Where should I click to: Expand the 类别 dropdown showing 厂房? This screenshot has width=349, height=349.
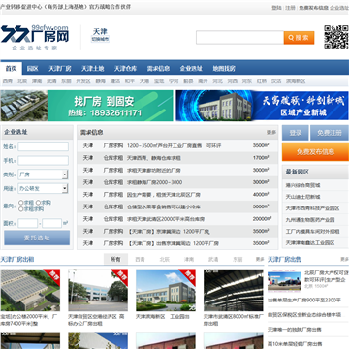tap(43, 174)
